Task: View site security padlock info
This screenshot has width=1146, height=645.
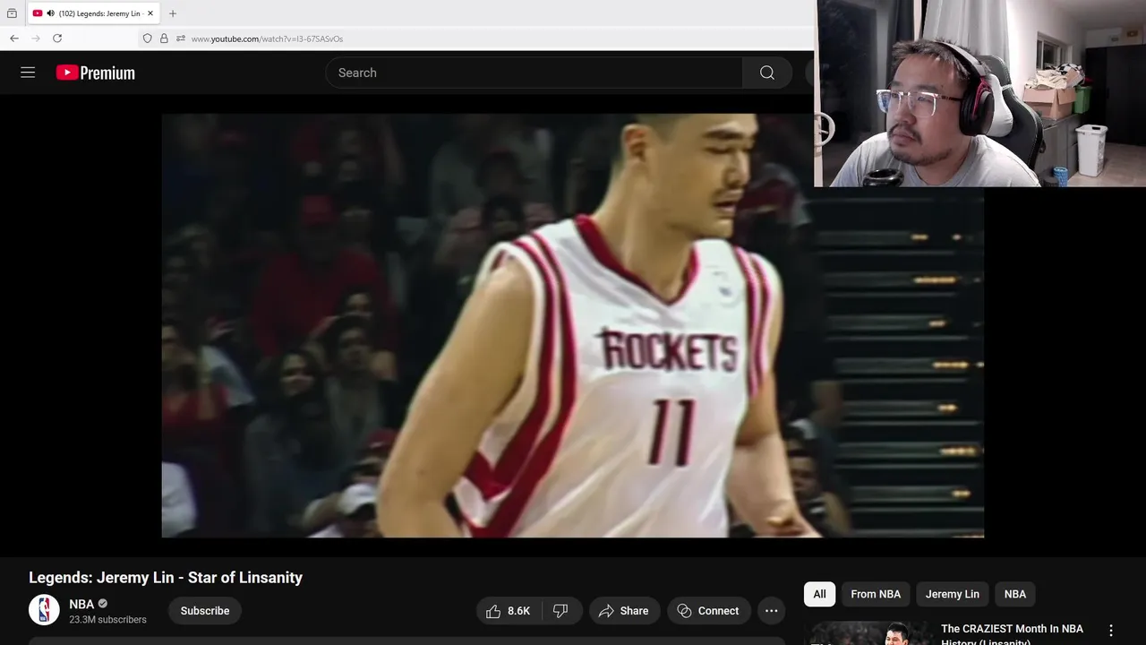Action: (164, 39)
